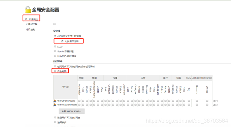Viewport: 231px width, 127px height.
Task: Check Reserve permission for Authenticated Users
Action: point(197,105)
